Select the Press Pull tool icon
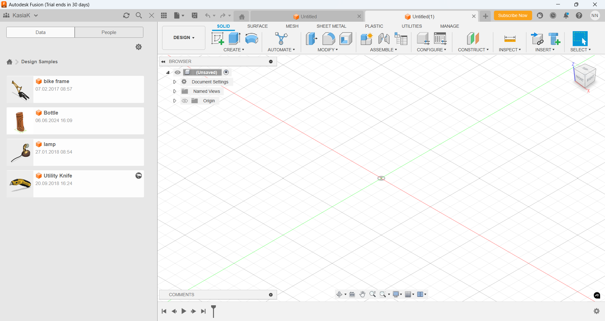605x321 pixels. click(311, 39)
